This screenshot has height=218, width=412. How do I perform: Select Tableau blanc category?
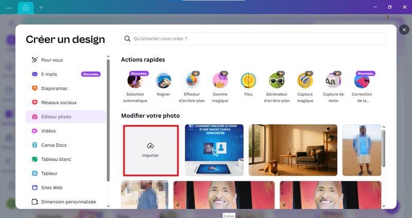pyautogui.click(x=66, y=159)
